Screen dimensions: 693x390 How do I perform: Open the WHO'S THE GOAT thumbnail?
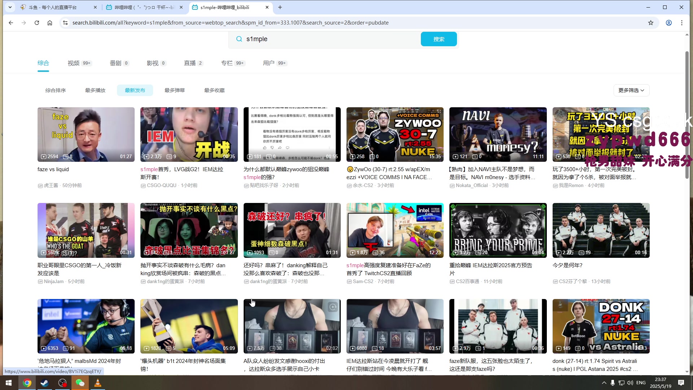[x=86, y=230]
